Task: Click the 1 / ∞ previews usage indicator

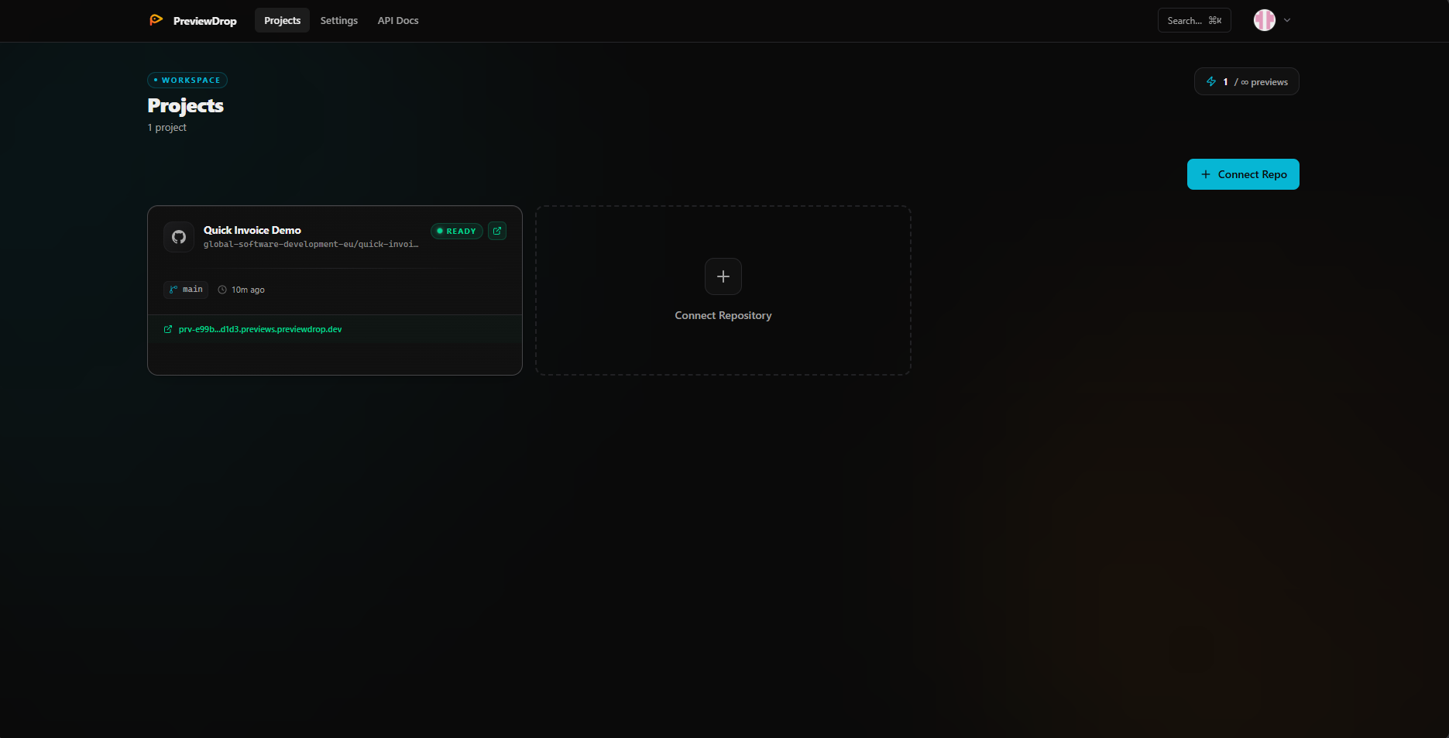Action: [1246, 81]
